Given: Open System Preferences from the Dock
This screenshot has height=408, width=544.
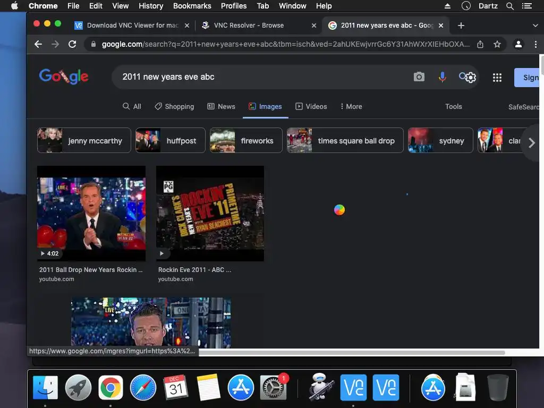Looking at the screenshot, I should coord(274,387).
